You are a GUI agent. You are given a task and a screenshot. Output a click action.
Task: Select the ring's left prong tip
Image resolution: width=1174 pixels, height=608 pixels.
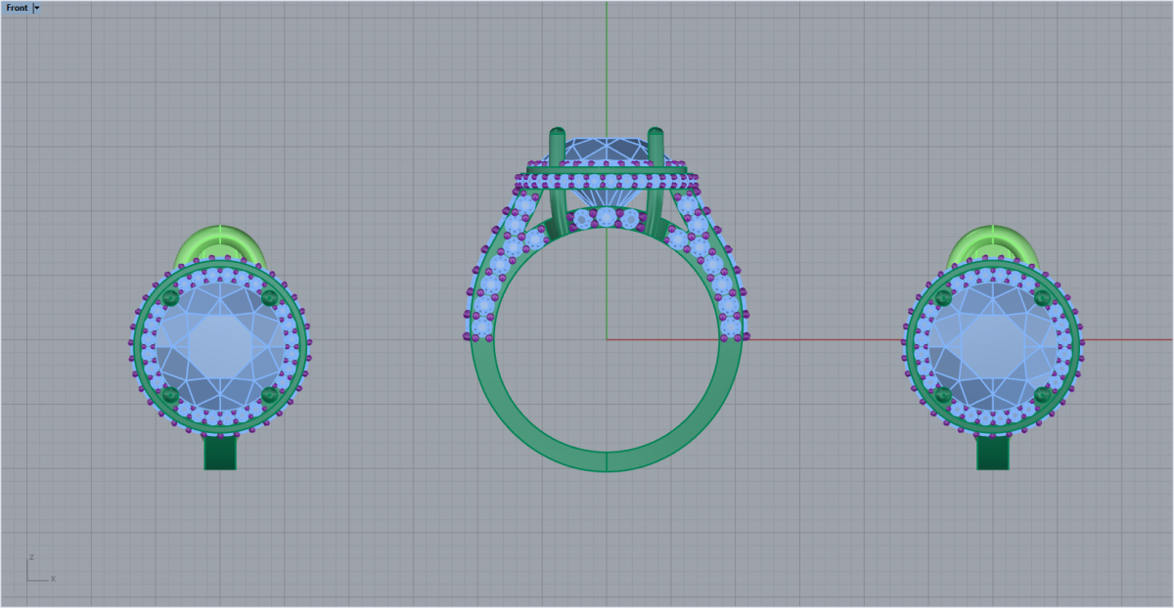tap(558, 132)
